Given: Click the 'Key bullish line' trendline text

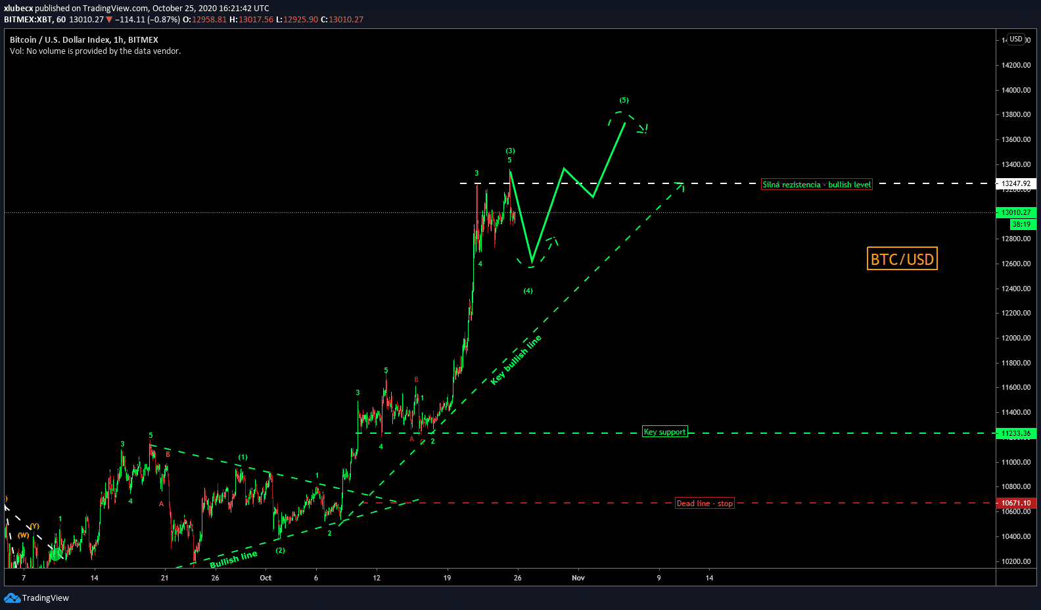Looking at the screenshot, I should (x=516, y=360).
